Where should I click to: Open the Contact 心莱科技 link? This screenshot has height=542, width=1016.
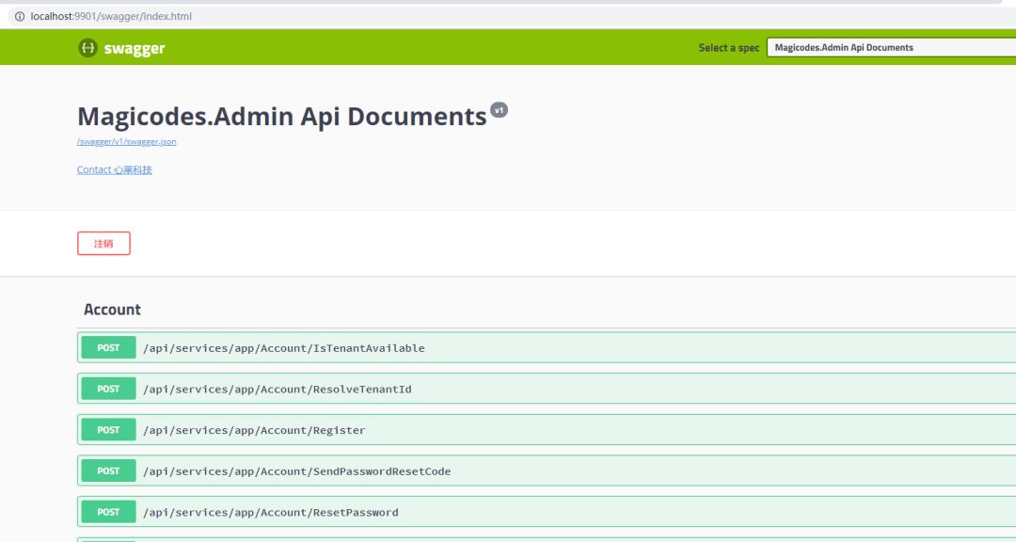(x=115, y=170)
